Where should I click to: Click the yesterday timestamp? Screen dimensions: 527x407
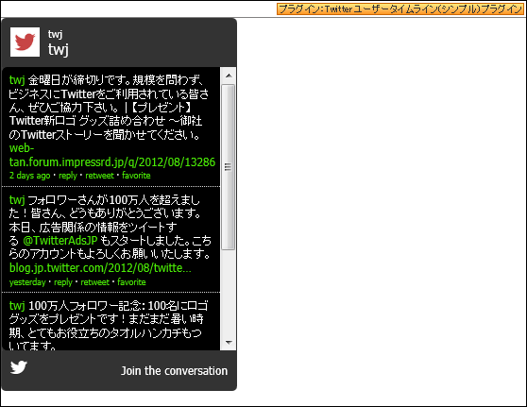(27, 282)
